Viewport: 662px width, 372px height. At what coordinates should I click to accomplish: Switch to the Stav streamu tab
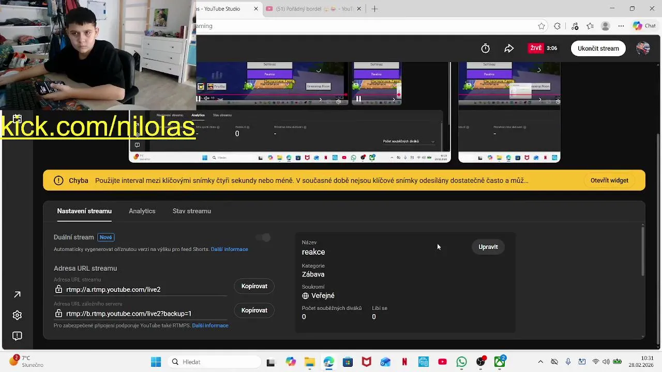click(192, 211)
